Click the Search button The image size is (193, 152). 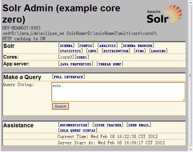coord(60,106)
